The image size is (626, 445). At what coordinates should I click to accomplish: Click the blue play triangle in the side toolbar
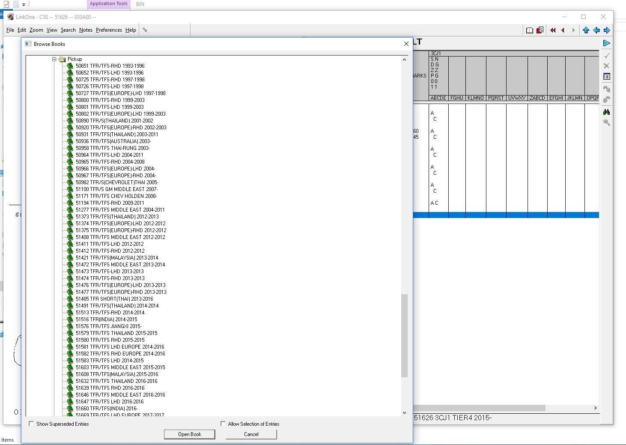tap(606, 43)
